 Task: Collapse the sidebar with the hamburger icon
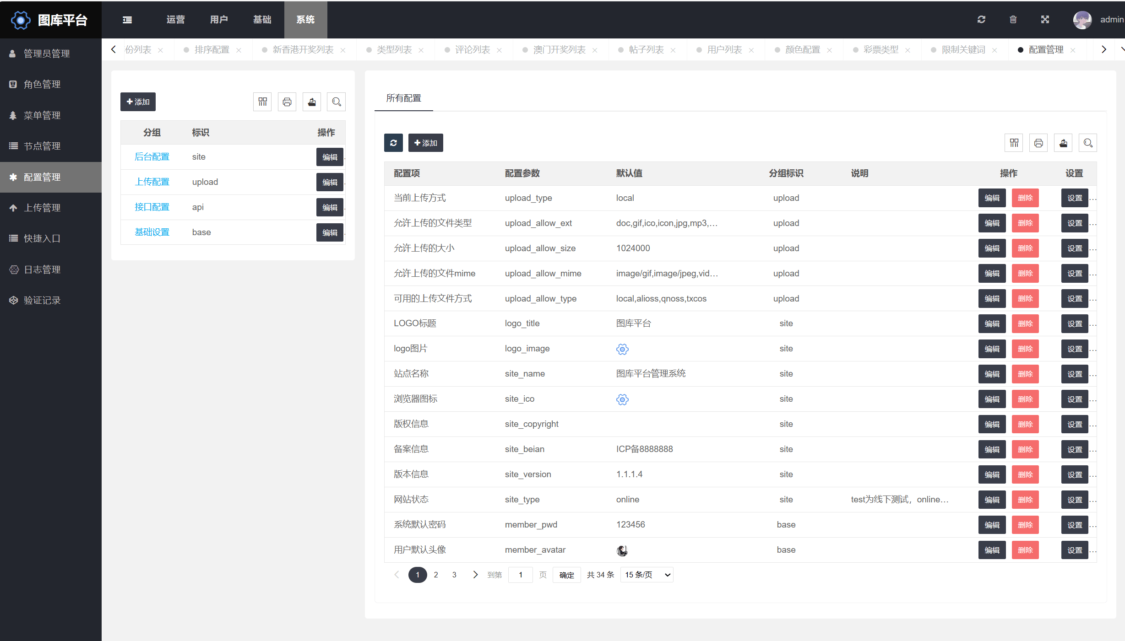(x=127, y=20)
